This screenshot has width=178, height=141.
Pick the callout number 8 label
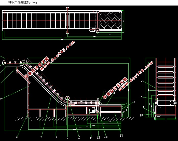[x=56, y=137]
